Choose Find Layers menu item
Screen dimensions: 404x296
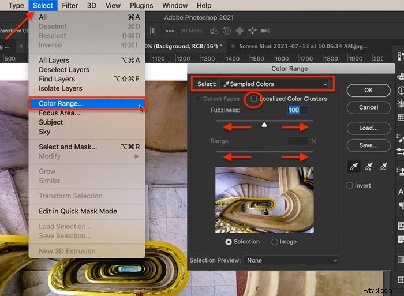(x=87, y=79)
